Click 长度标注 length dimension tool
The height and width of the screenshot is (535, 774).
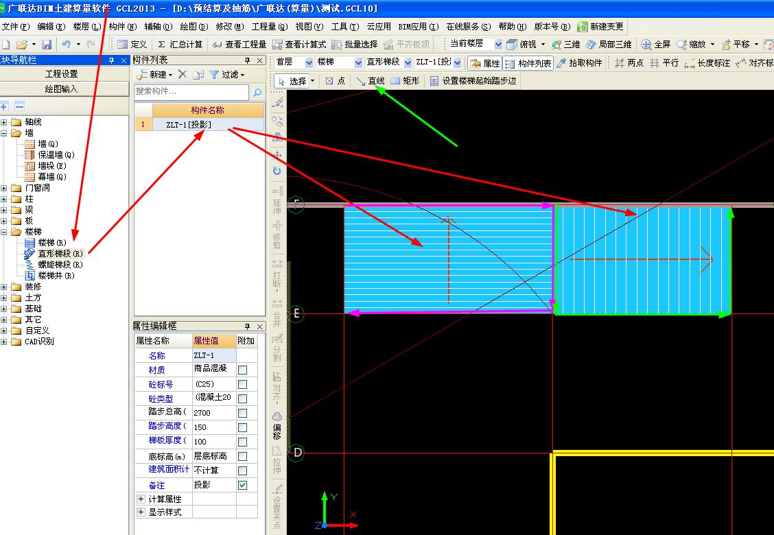tap(707, 63)
